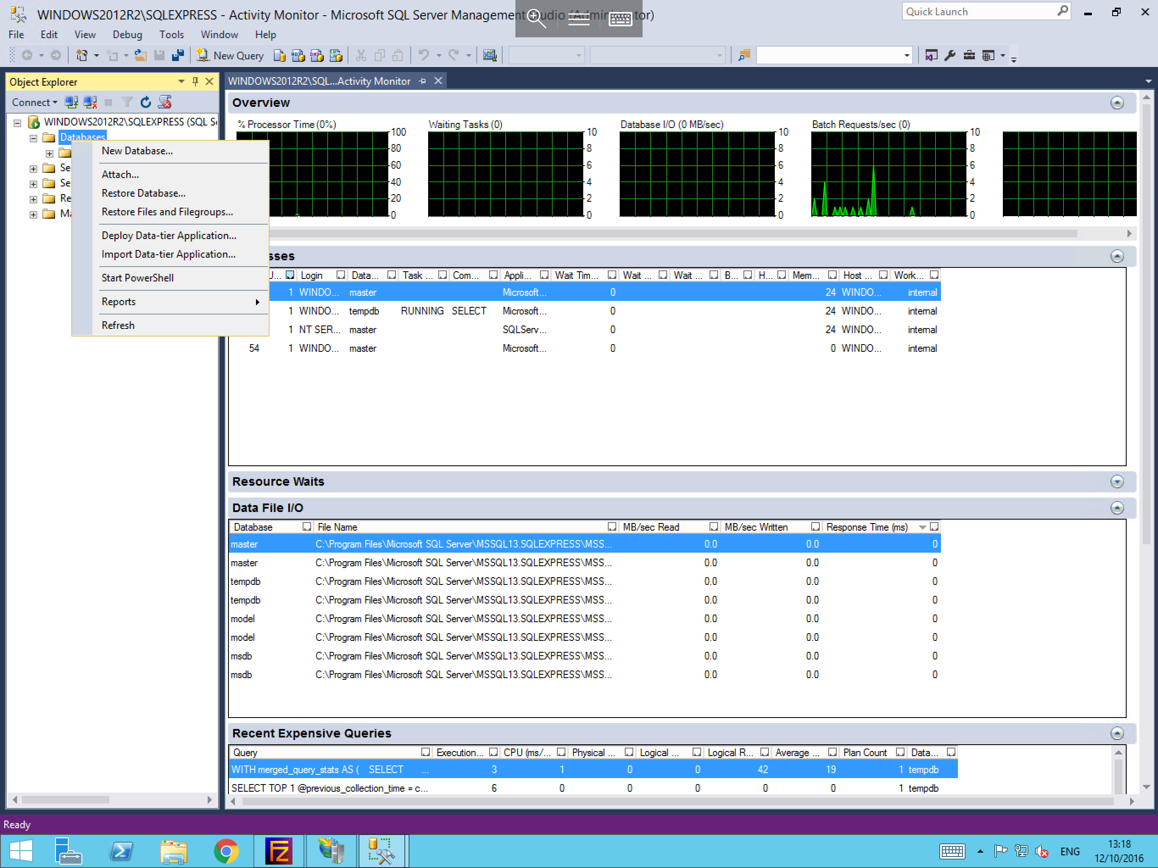
Task: Collapse the Data File I/O section
Action: (1116, 508)
